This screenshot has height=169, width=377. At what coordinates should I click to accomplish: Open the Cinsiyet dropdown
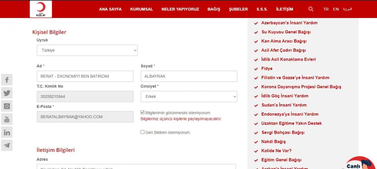(188, 97)
